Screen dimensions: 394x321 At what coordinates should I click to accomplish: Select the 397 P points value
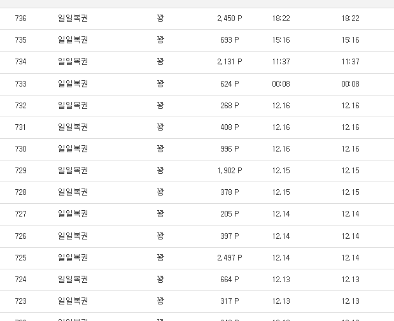[x=229, y=236]
